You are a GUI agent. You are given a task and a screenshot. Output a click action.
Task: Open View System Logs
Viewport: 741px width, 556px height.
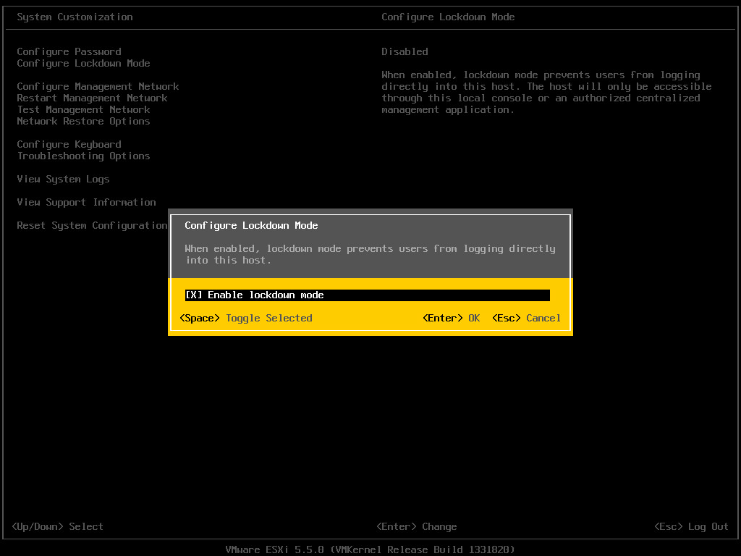click(64, 180)
